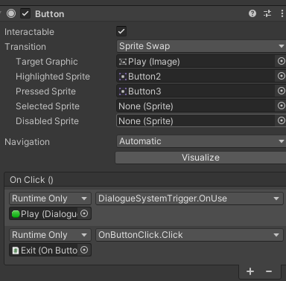Click the Highlighted Sprite label
Screen dimensions: 286x281
click(53, 77)
